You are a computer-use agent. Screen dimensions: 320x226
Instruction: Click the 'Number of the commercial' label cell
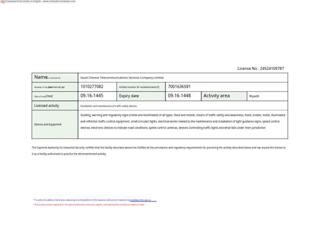(x=55, y=87)
